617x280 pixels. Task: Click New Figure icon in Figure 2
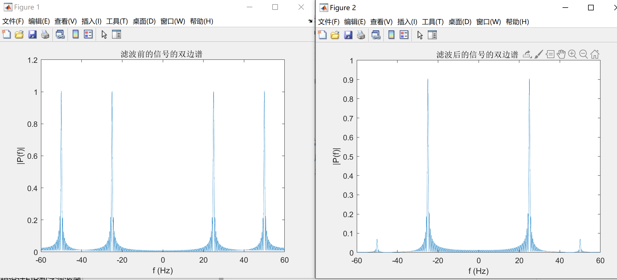(322, 35)
